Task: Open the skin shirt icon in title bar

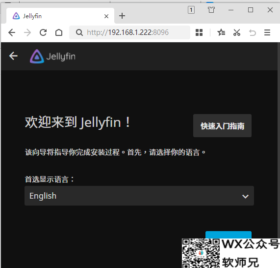Action: (211, 10)
